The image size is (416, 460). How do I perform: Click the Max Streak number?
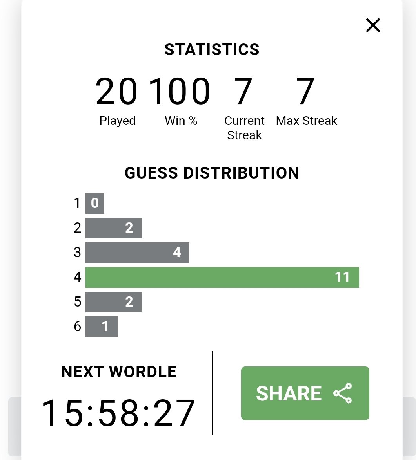pos(305,91)
